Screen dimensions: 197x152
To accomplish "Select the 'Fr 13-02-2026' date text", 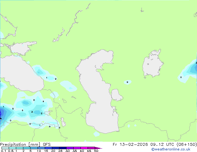I will 130,145.
